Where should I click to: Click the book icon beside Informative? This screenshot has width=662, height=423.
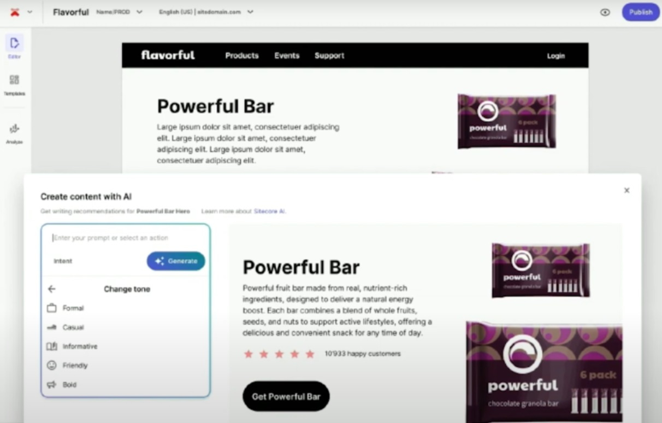click(x=52, y=346)
